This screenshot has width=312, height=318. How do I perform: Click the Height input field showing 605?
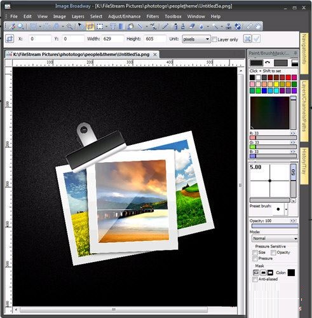(x=155, y=39)
